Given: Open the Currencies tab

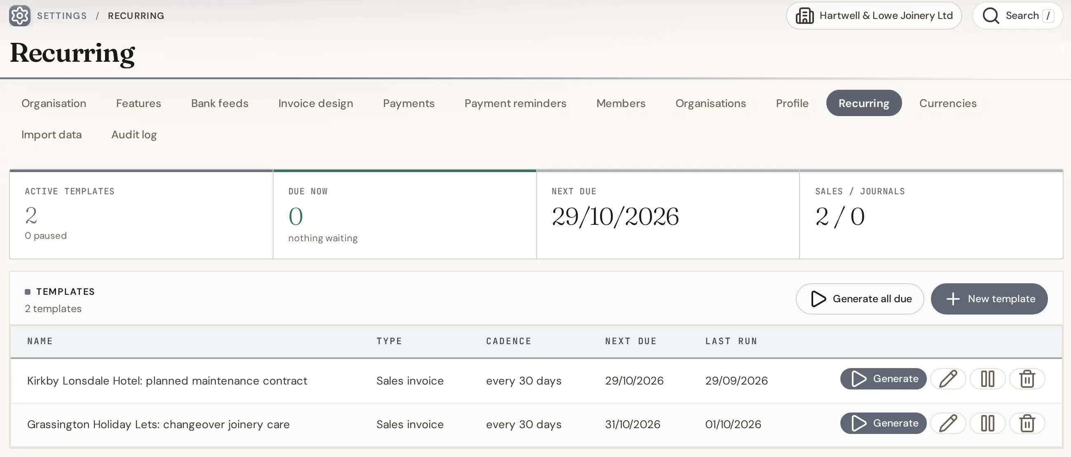Looking at the screenshot, I should [x=947, y=103].
